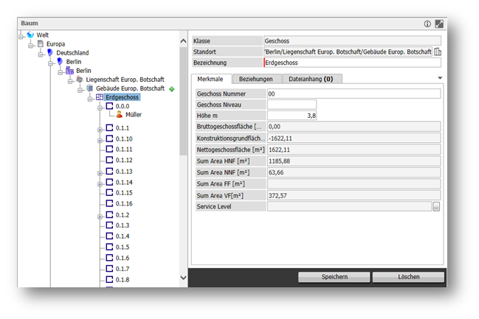Open the Dateianhang (0) tab
The width and height of the screenshot is (479, 319).
pos(311,79)
